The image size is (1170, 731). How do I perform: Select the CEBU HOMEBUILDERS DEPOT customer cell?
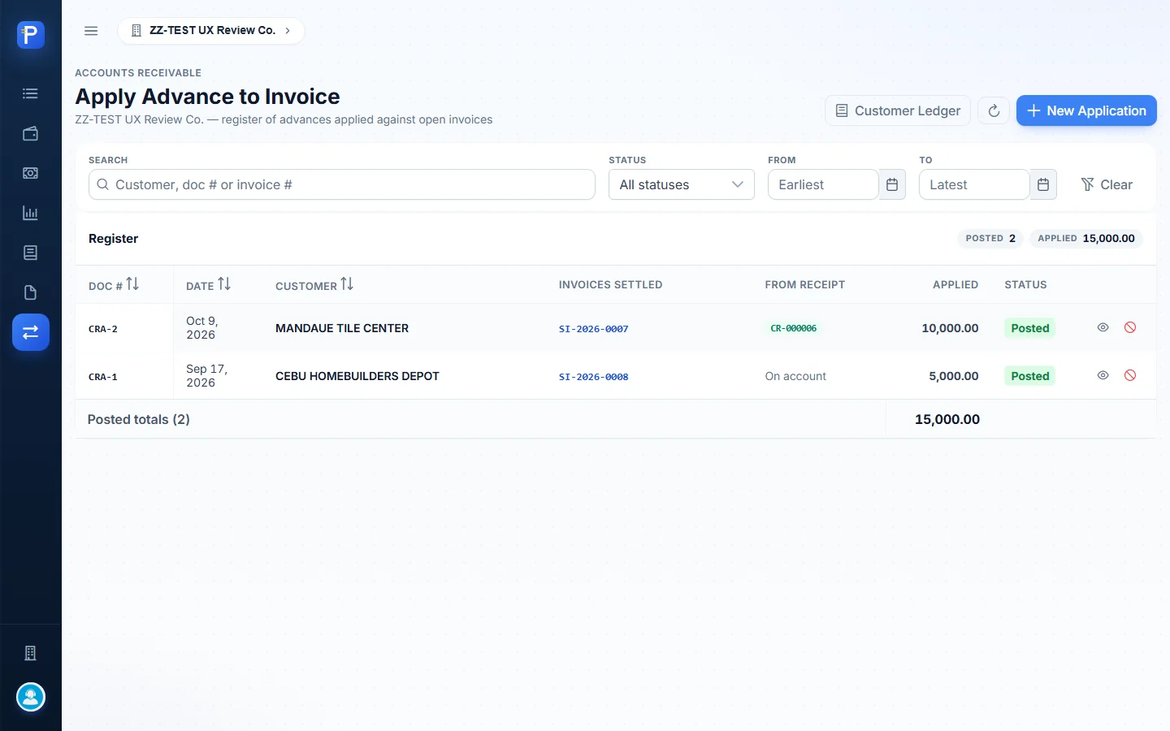(357, 376)
